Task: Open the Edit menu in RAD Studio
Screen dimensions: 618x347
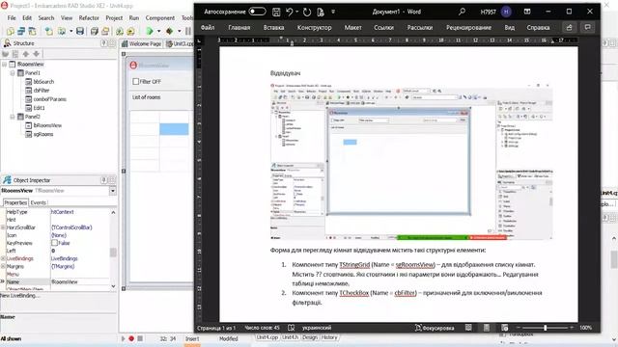Action: point(27,18)
